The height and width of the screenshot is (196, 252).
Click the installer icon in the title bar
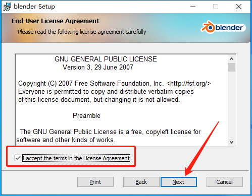click(7, 7)
